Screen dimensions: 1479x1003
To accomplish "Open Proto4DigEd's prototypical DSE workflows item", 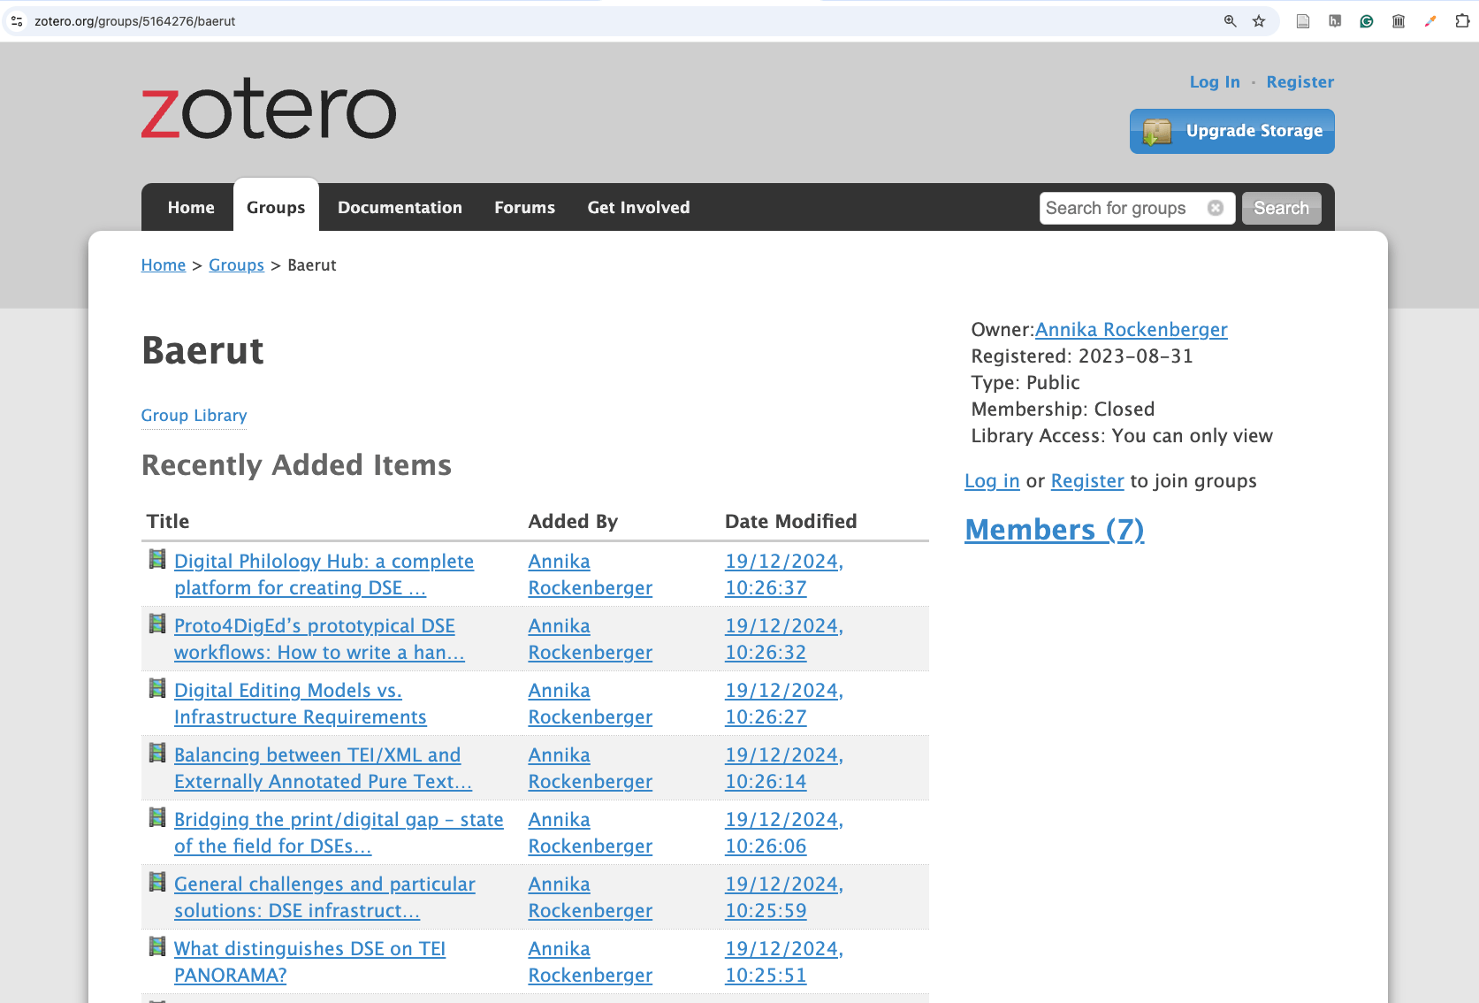I will click(319, 639).
